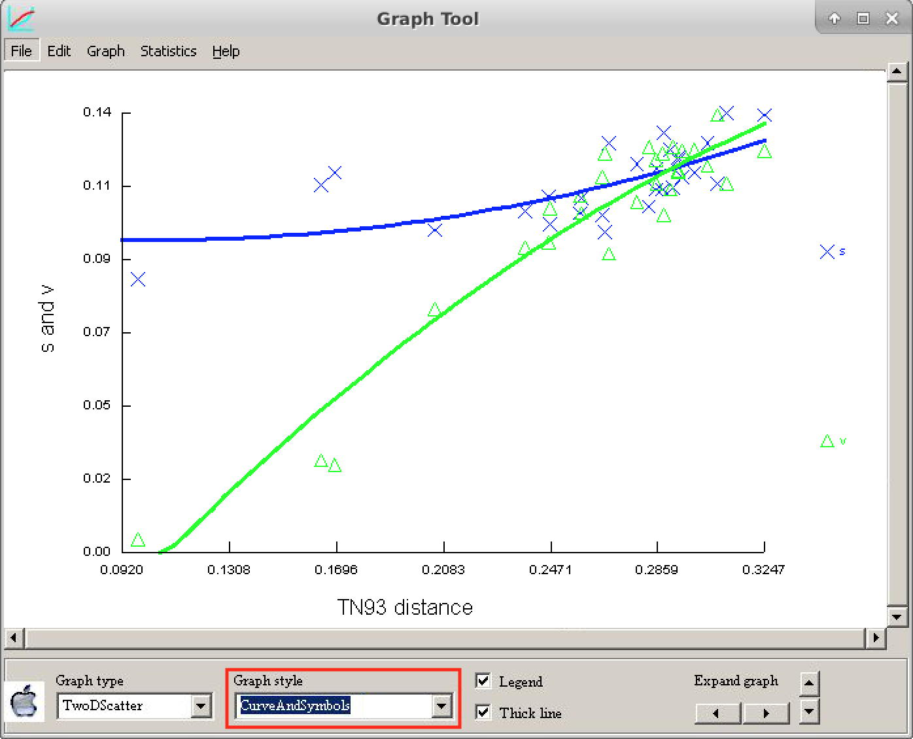
Task: Click the Expand graph right arrow
Action: 766,713
